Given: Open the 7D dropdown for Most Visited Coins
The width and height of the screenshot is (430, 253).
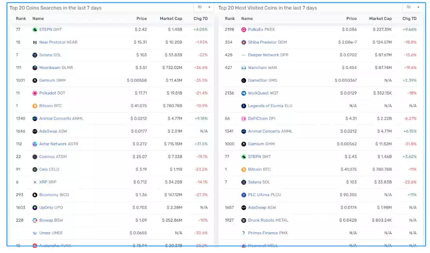Looking at the screenshot, I should [413, 7].
